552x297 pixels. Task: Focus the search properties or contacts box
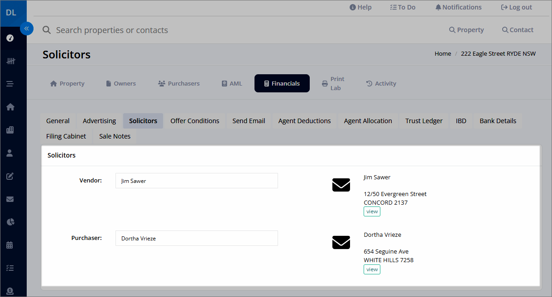tap(112, 30)
